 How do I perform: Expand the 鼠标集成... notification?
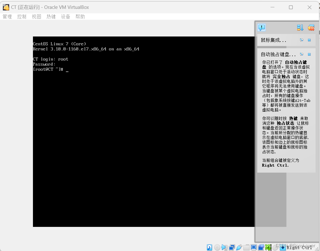click(273, 40)
